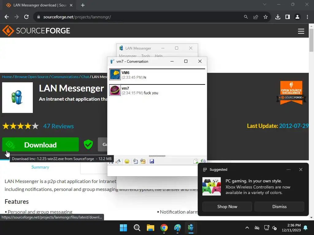Open notification options three-dot menu

tap(289, 170)
